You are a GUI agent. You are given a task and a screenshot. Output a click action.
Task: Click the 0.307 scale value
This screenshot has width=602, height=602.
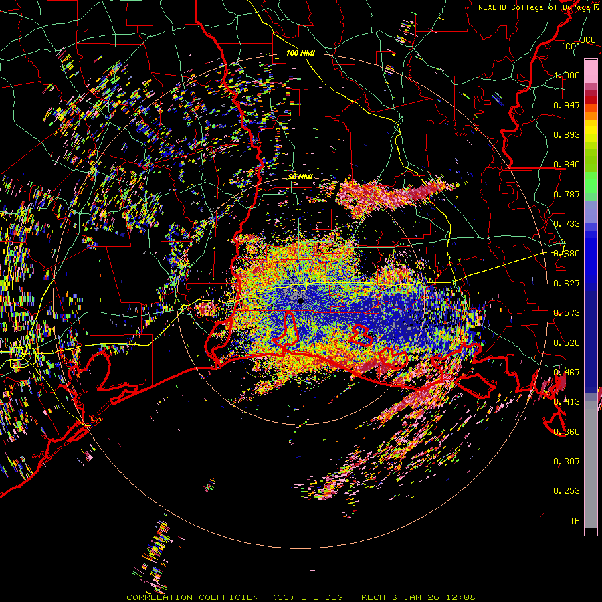pyautogui.click(x=567, y=462)
